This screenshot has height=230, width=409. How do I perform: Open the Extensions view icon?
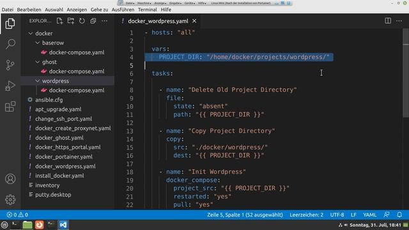(10, 107)
